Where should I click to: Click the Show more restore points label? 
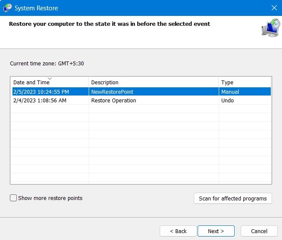pyautogui.click(x=50, y=198)
